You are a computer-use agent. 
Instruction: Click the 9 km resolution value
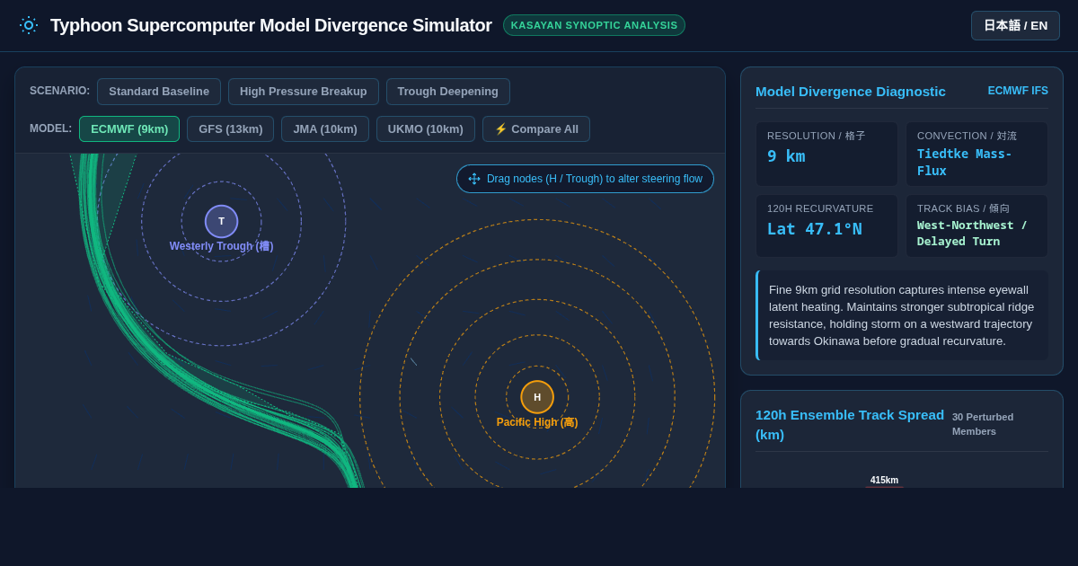786,155
